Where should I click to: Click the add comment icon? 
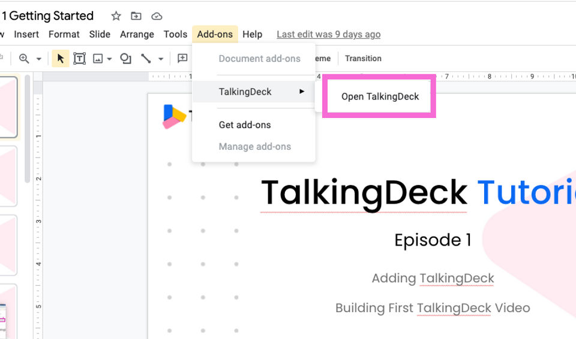pyautogui.click(x=182, y=58)
